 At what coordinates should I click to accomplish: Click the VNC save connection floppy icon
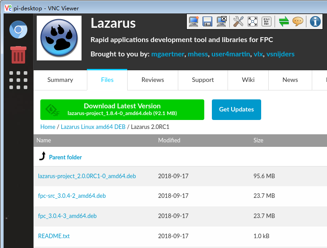[207, 21]
